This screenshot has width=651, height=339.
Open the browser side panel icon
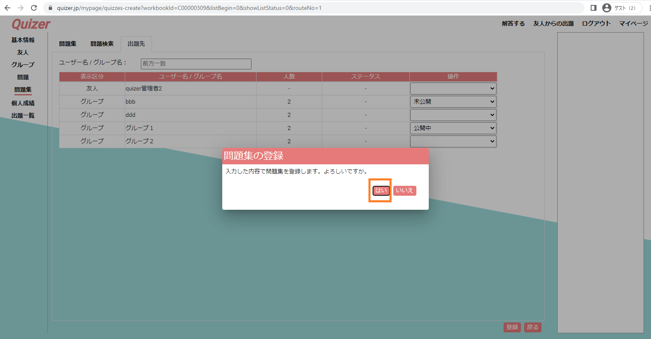[594, 8]
